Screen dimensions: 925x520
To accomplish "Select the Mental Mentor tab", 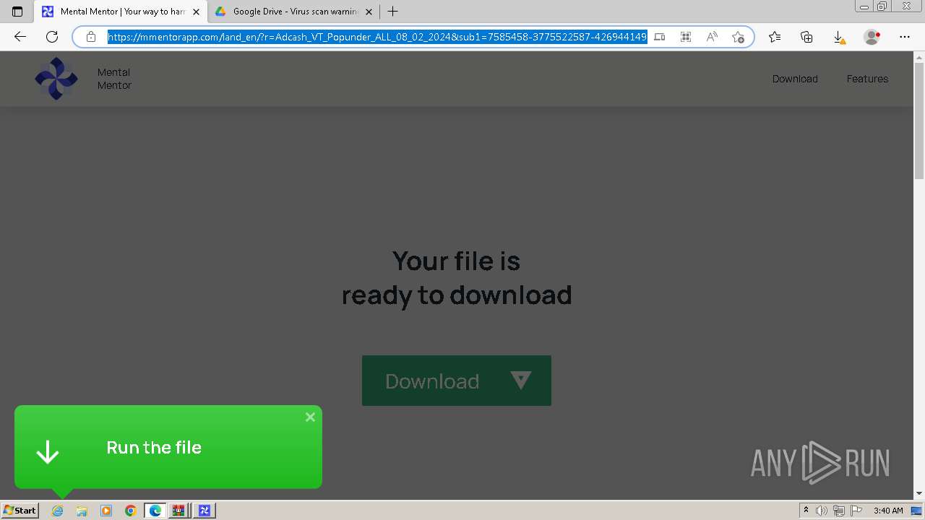I will (x=121, y=12).
